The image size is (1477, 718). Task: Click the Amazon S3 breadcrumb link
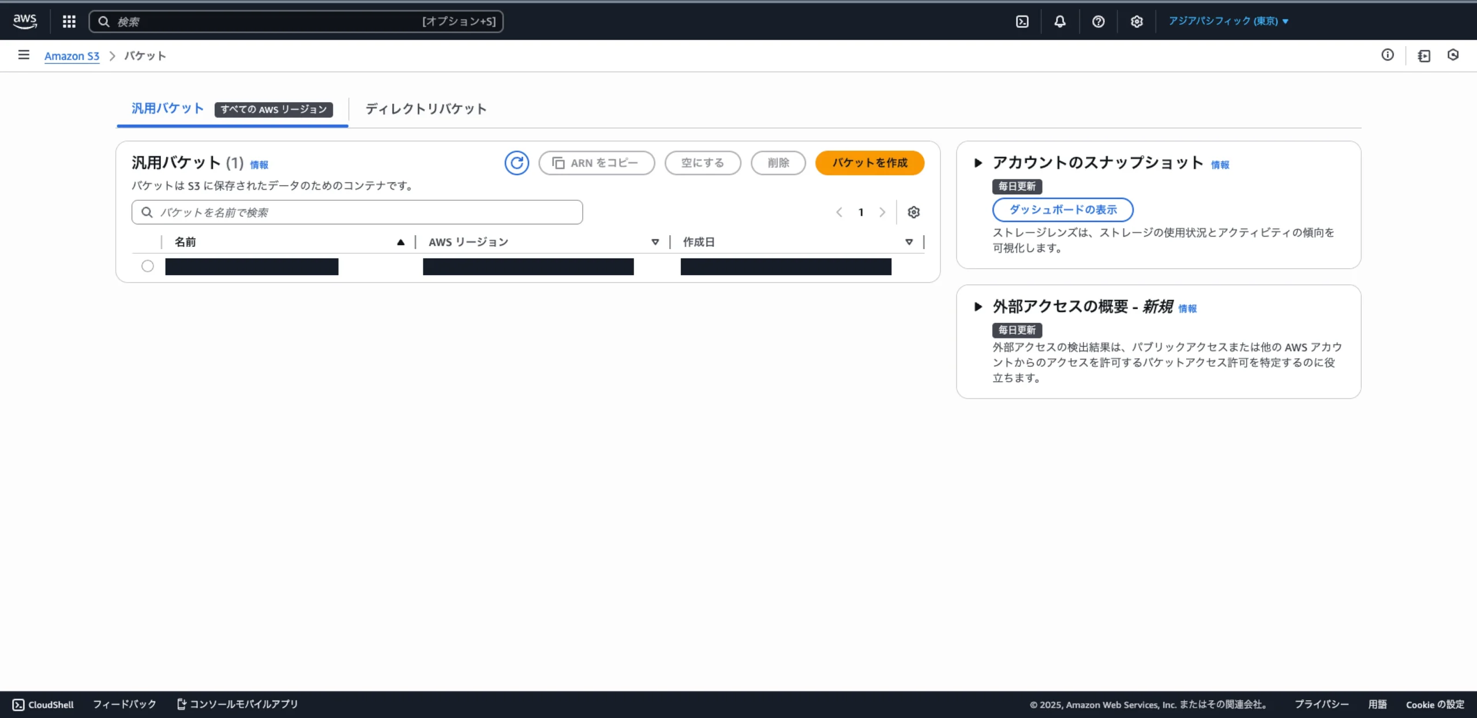point(72,56)
